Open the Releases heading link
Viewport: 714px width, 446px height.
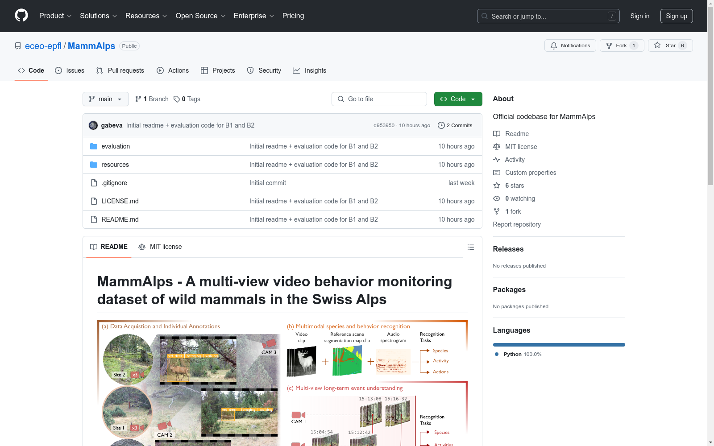508,249
